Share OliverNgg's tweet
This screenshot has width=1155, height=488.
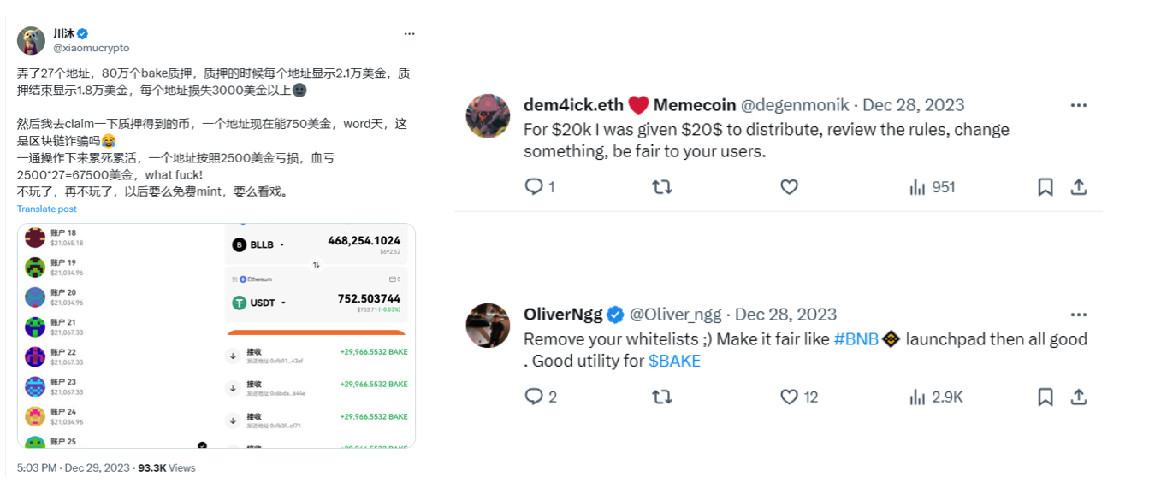coord(1079,397)
